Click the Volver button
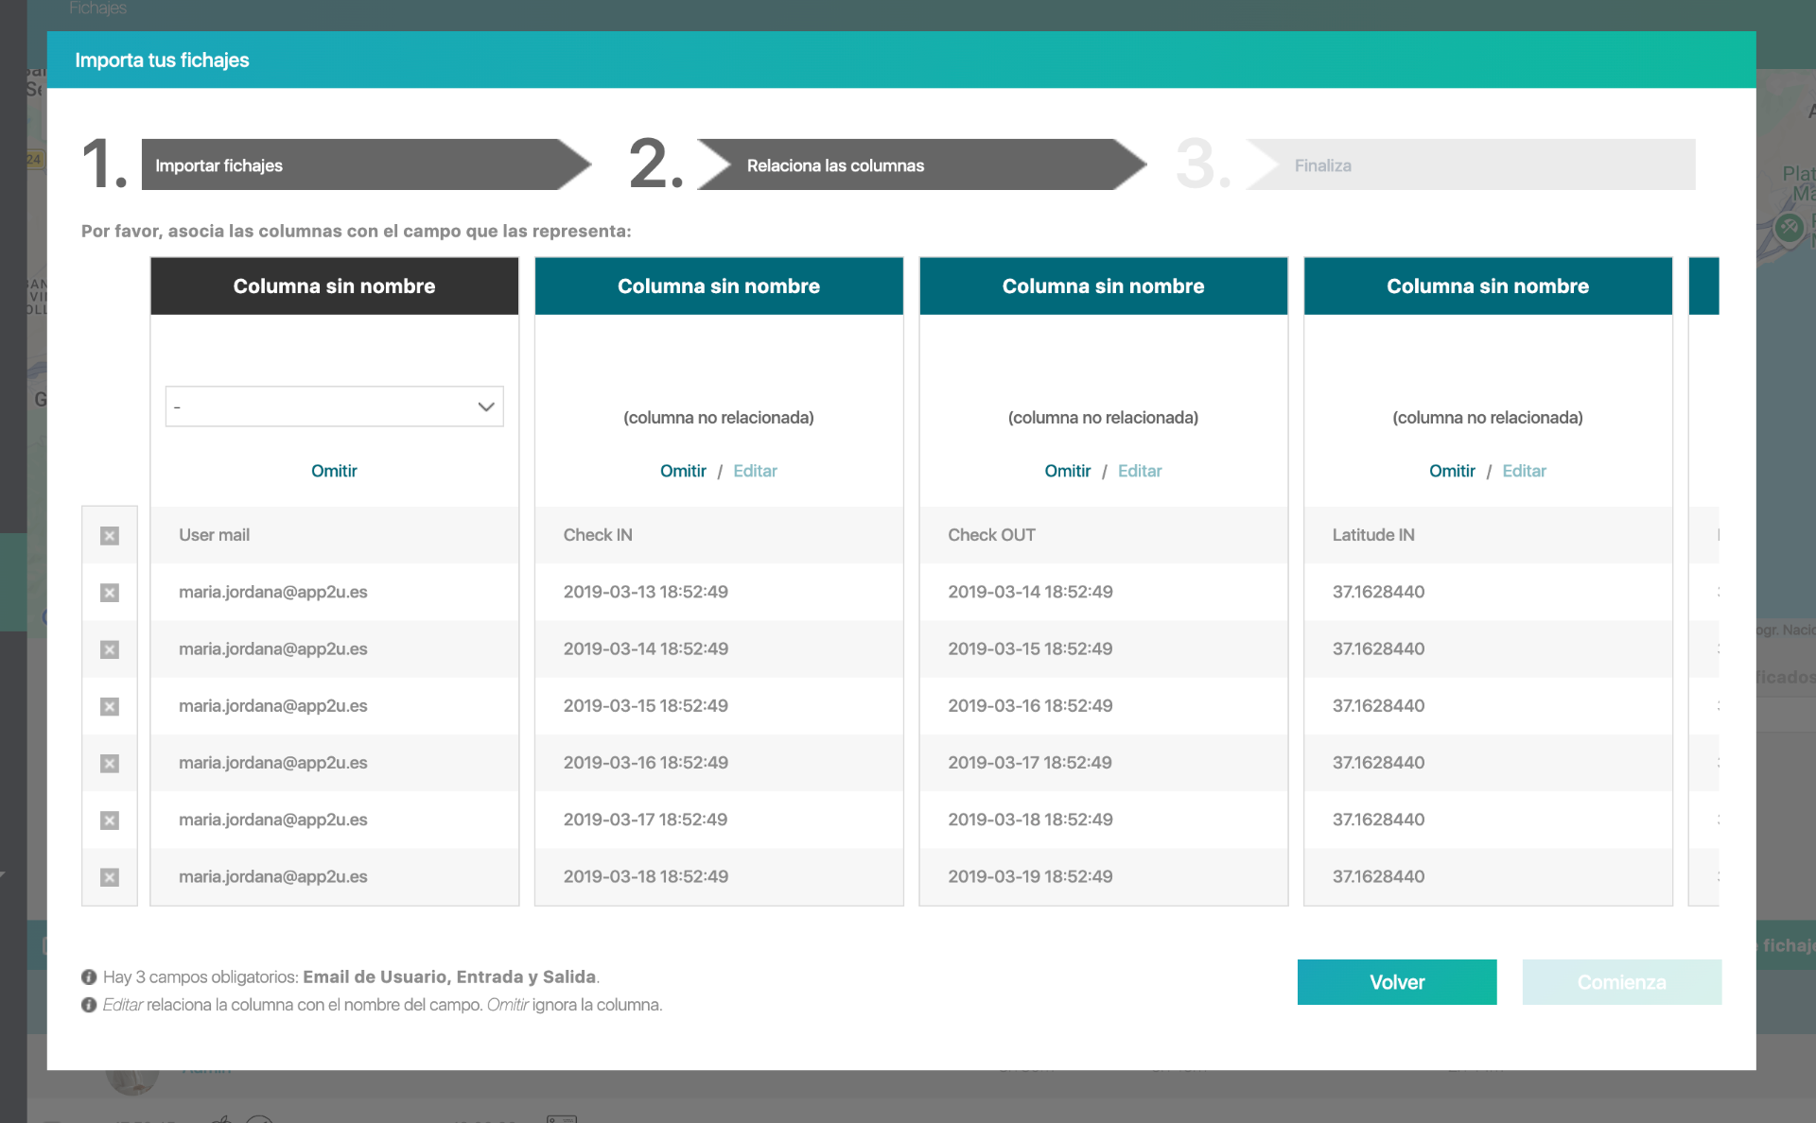The height and width of the screenshot is (1123, 1816). coord(1397,982)
